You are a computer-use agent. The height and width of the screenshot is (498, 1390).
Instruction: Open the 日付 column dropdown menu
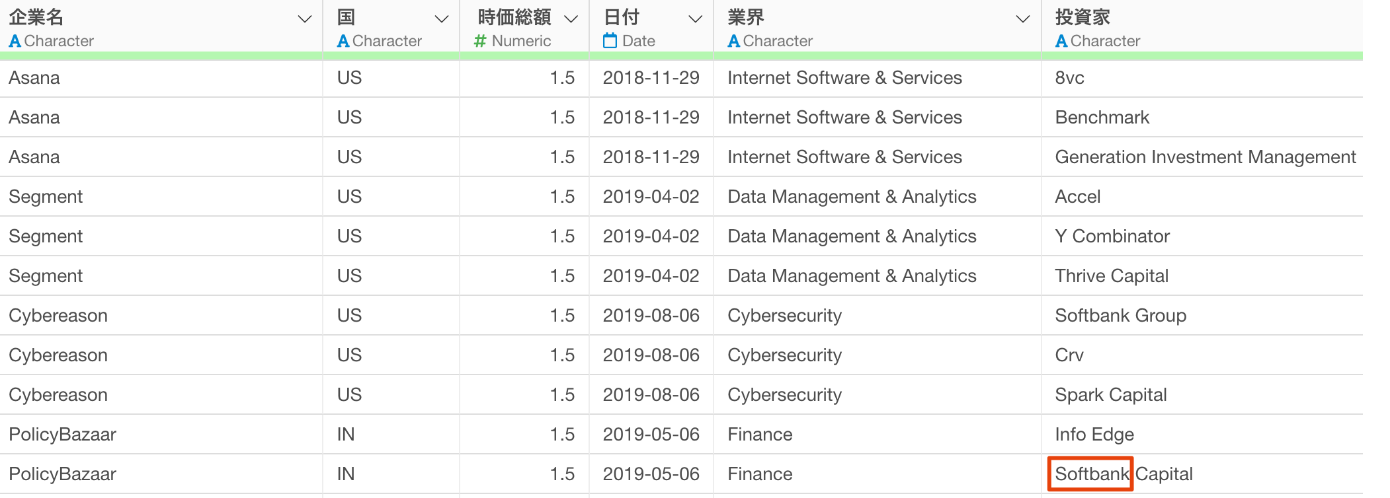pos(695,19)
